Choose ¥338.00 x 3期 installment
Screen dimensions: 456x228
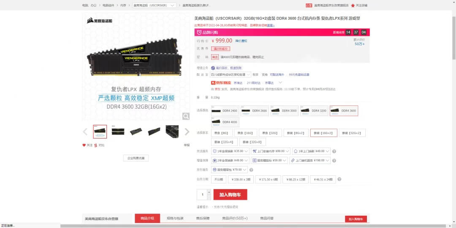pyautogui.click(x=241, y=180)
